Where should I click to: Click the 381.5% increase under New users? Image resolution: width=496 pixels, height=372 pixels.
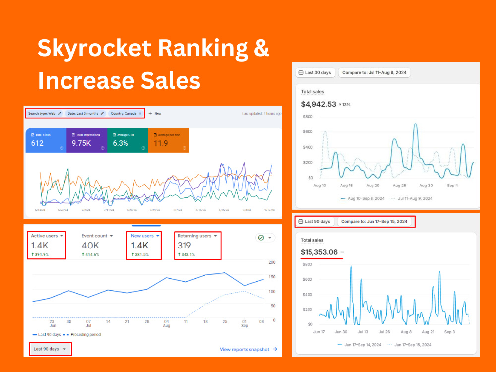click(x=140, y=254)
